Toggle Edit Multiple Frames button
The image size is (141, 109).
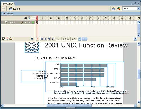point(49,39)
